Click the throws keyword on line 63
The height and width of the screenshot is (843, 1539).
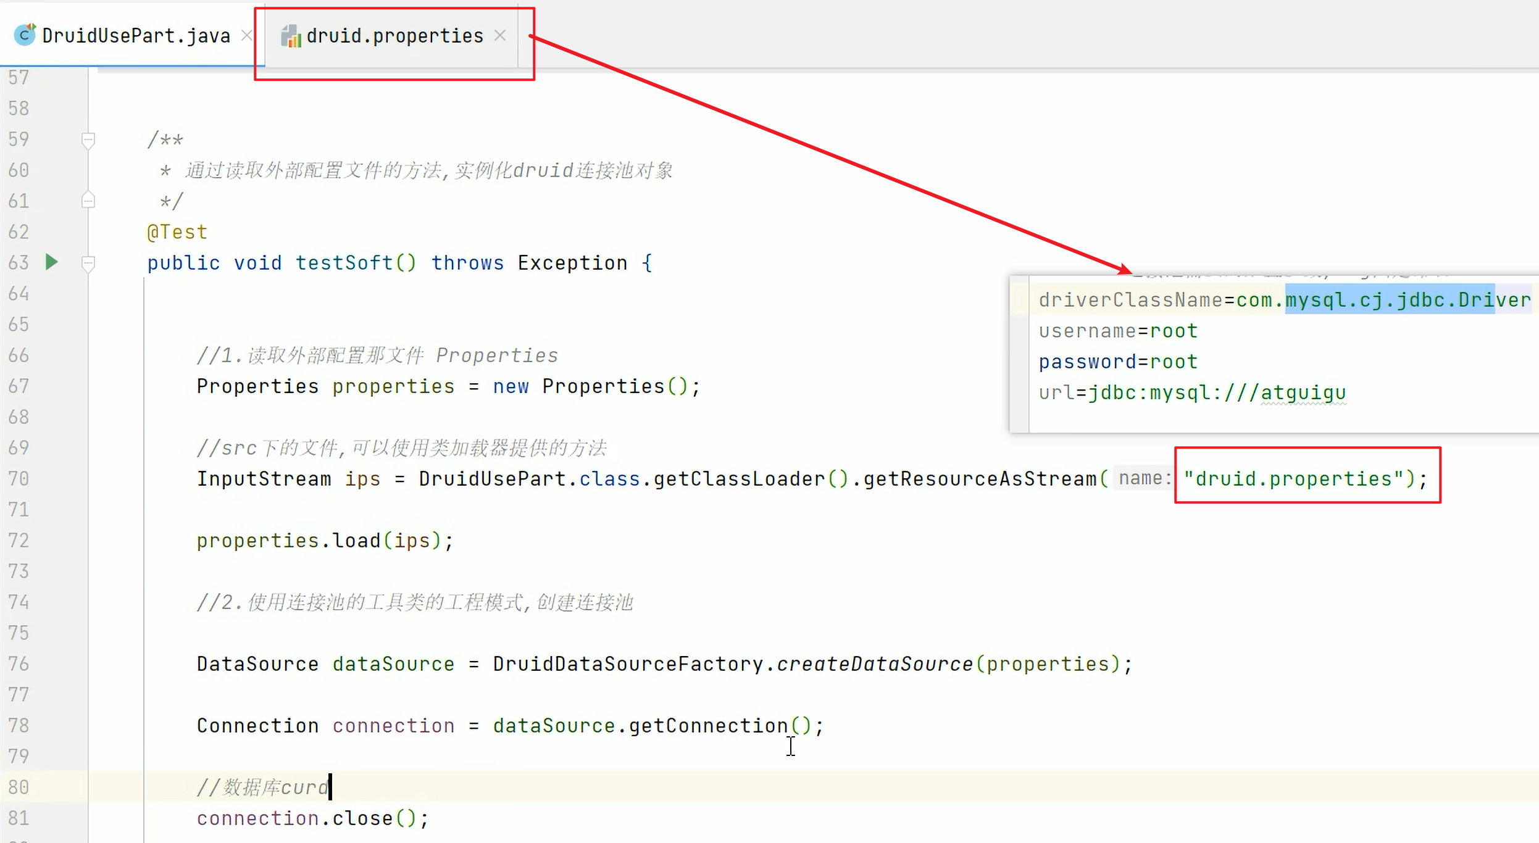pos(467,263)
